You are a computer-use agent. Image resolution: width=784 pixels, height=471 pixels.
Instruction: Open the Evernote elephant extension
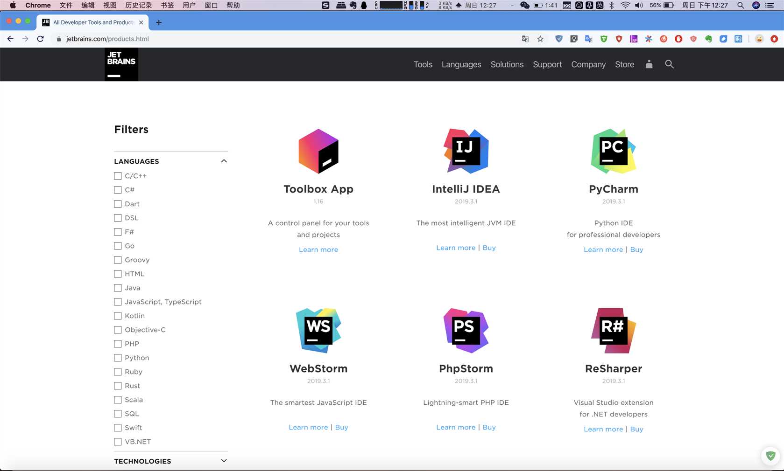[x=708, y=39]
